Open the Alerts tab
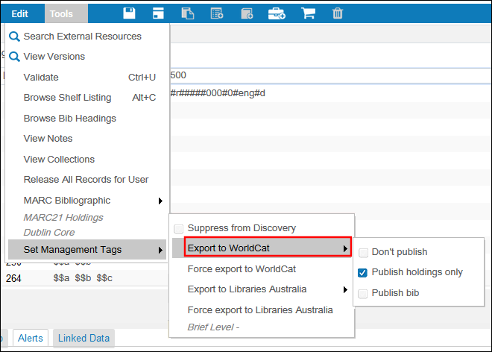 pyautogui.click(x=31, y=338)
